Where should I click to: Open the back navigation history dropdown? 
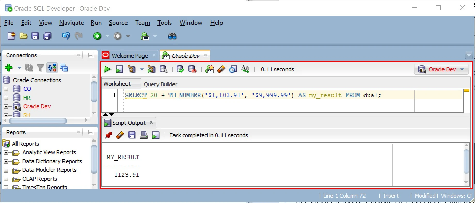pos(108,36)
